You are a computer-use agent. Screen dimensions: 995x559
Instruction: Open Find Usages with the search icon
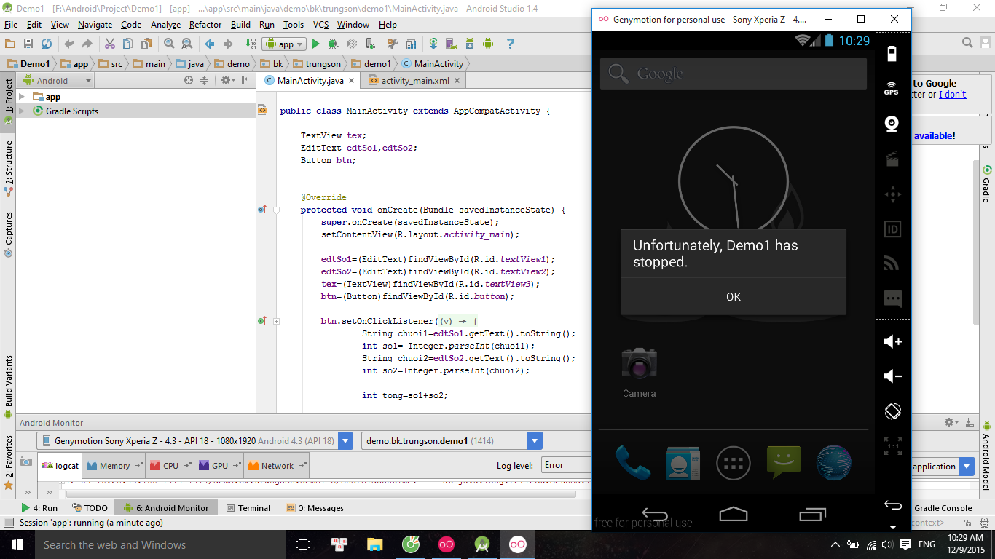169,44
